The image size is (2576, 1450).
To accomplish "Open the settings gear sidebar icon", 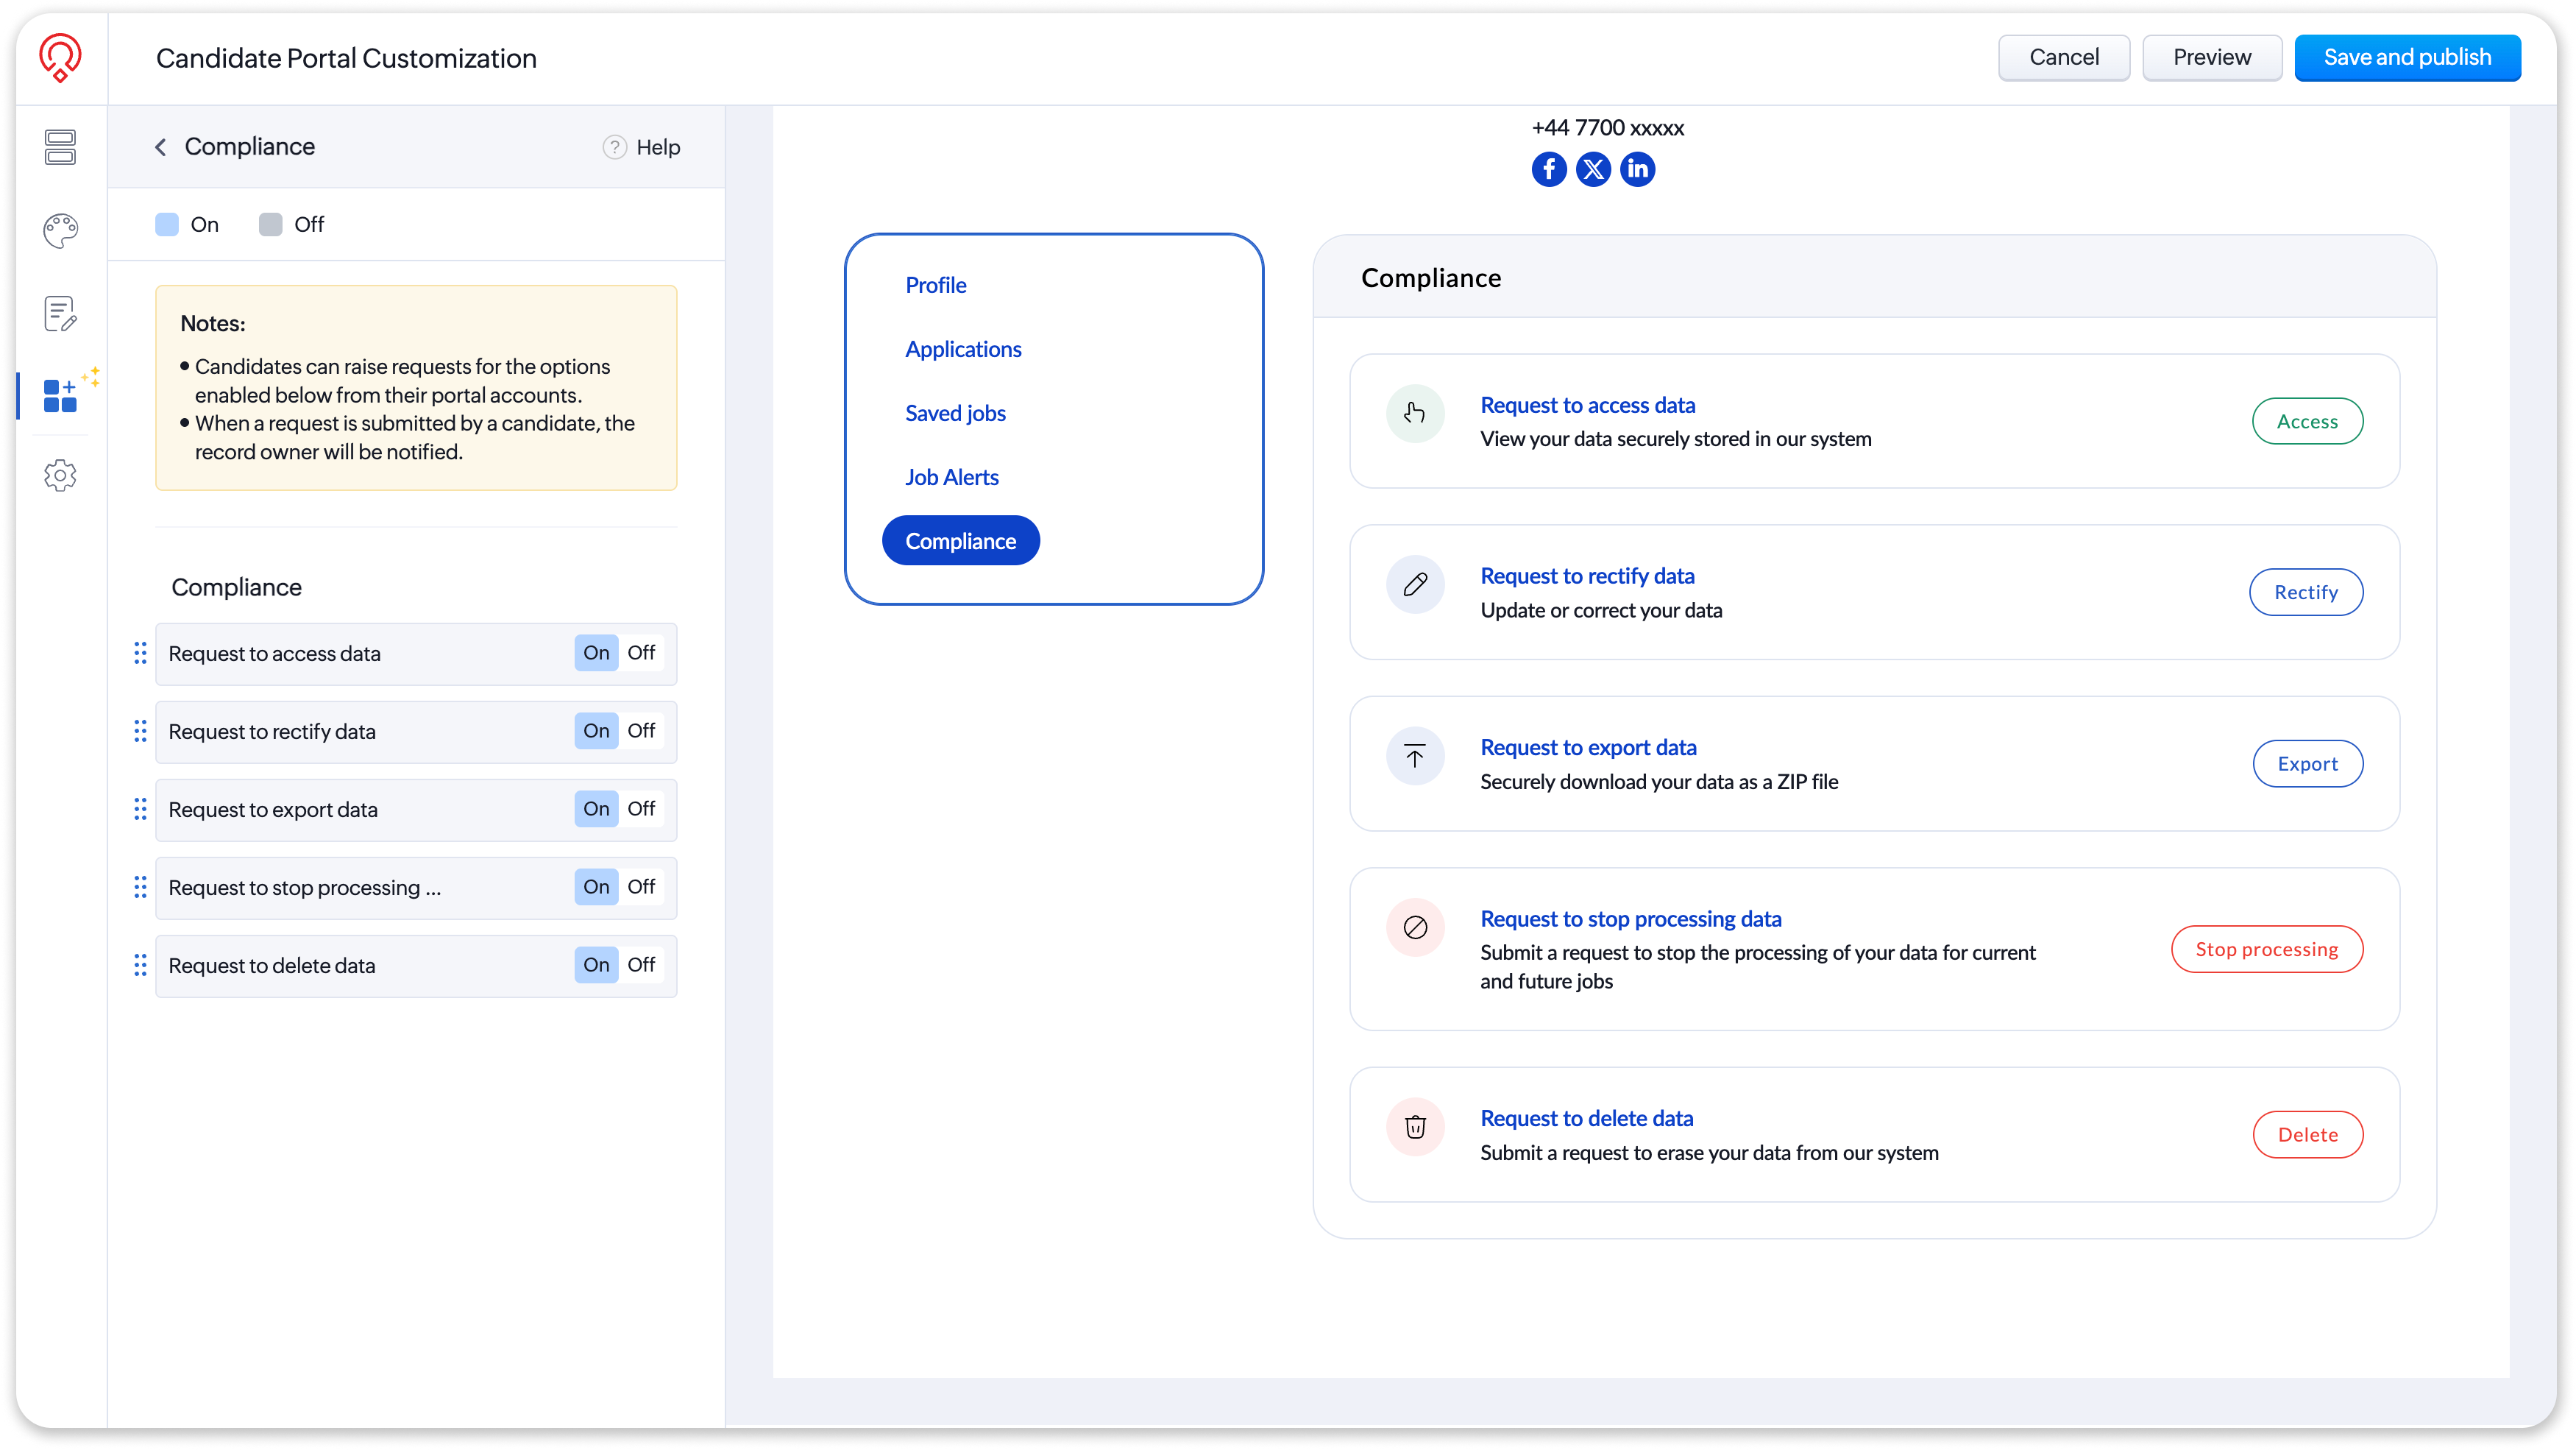I will click(x=60, y=475).
